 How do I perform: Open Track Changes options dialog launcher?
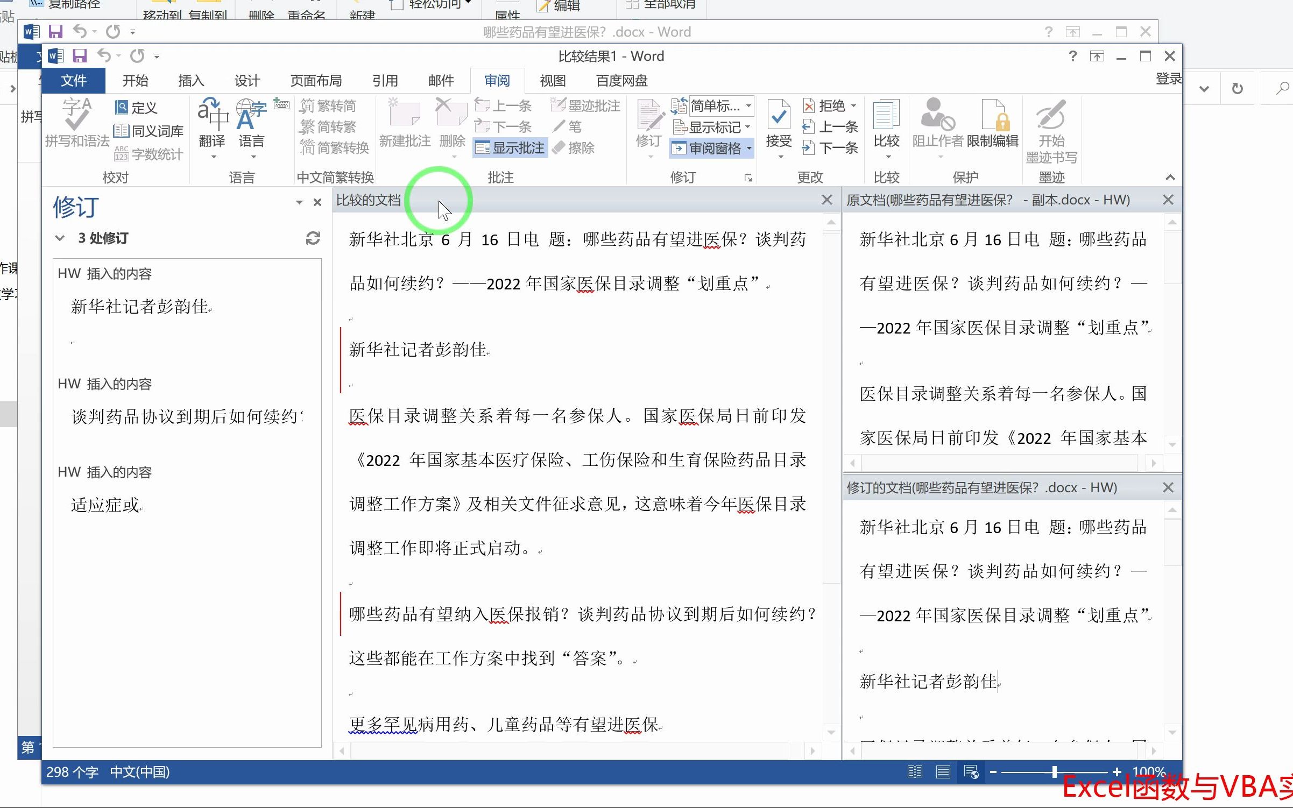(748, 178)
